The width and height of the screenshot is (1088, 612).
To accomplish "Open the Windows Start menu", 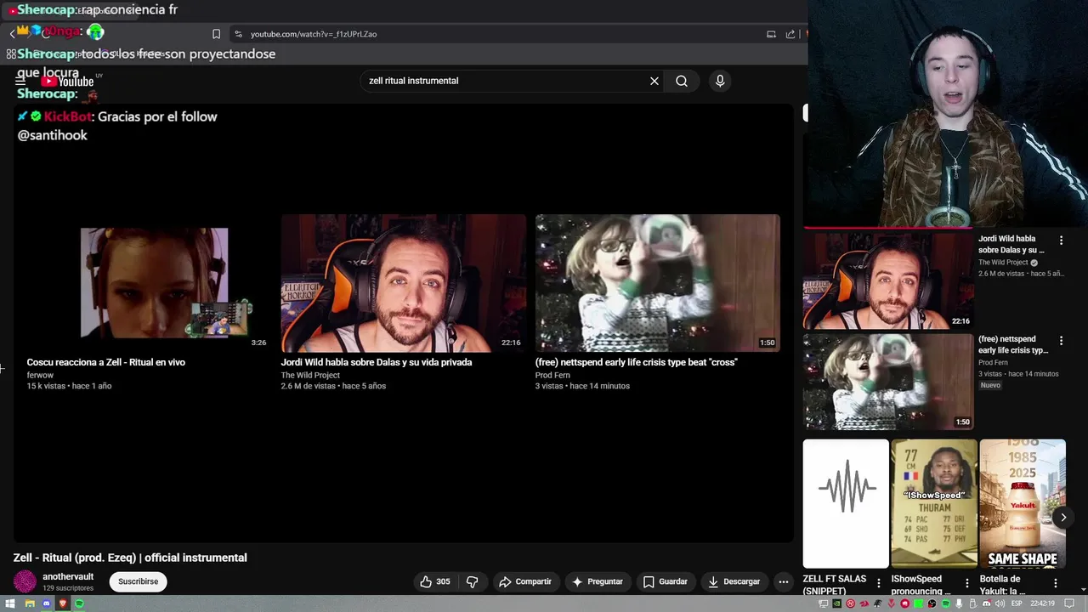I will tap(11, 603).
